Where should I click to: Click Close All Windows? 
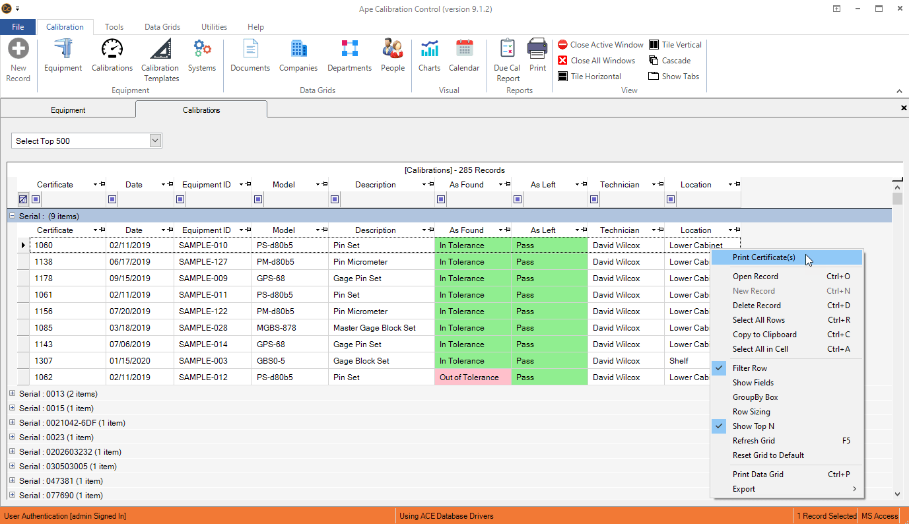click(x=597, y=61)
